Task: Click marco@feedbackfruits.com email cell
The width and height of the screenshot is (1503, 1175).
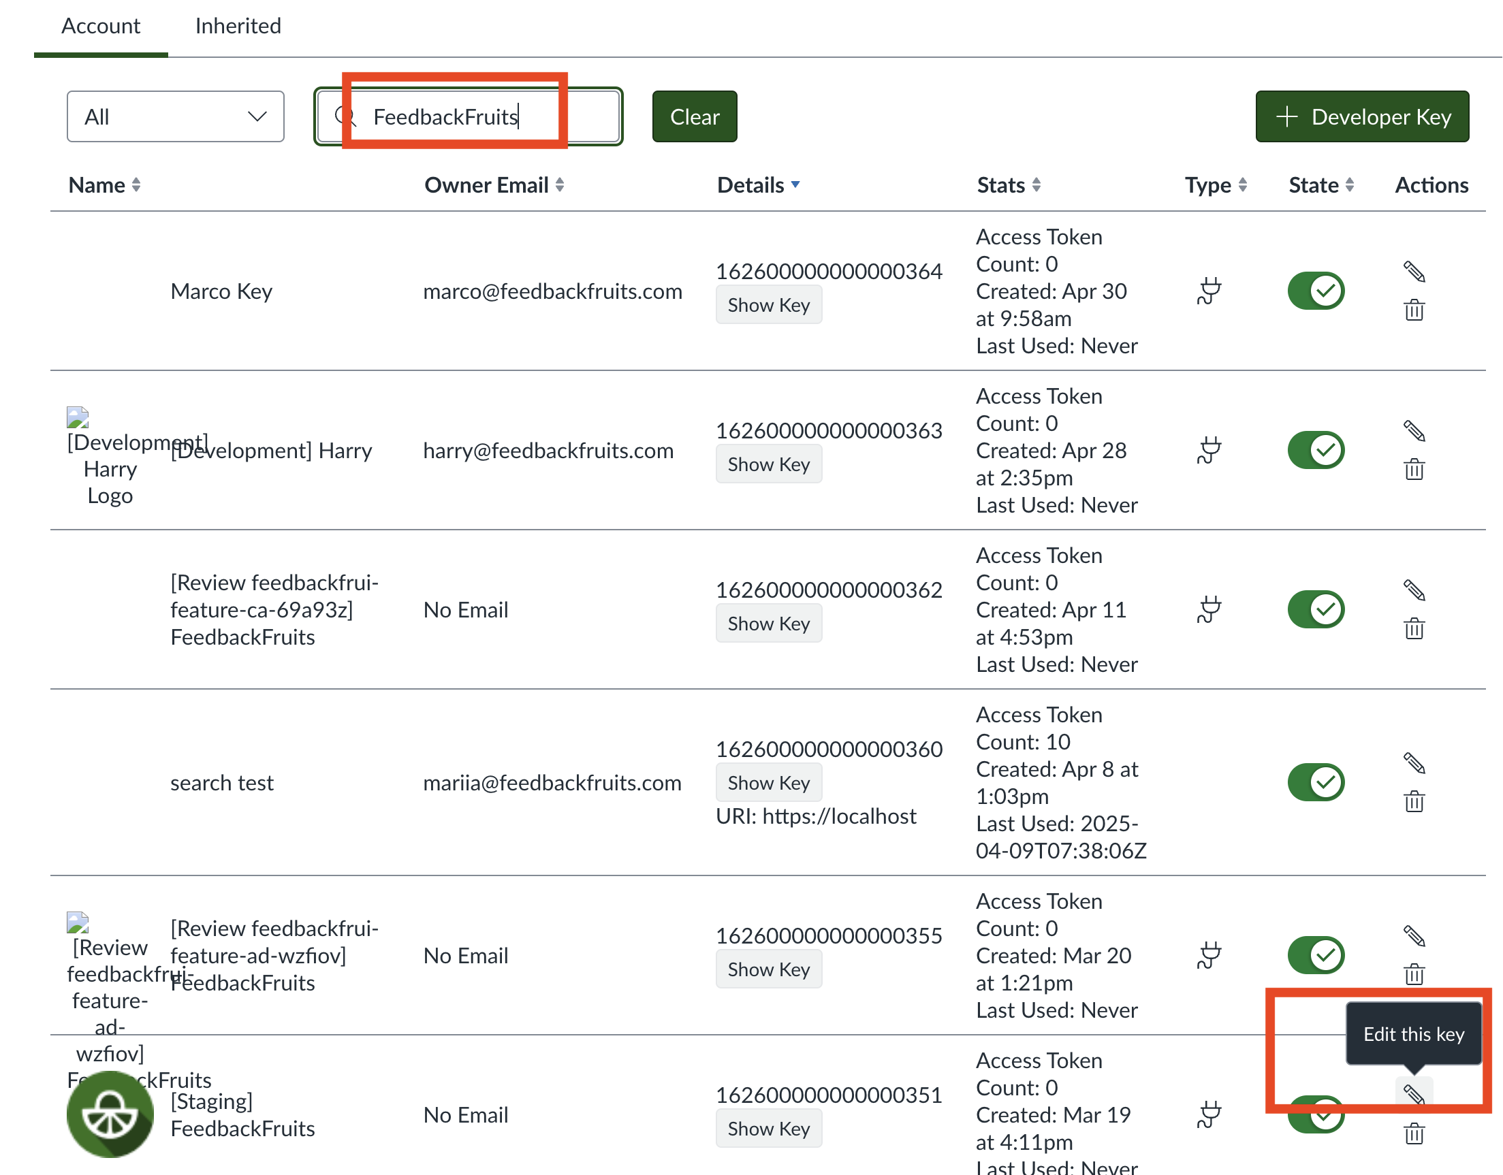Action: pos(552,291)
